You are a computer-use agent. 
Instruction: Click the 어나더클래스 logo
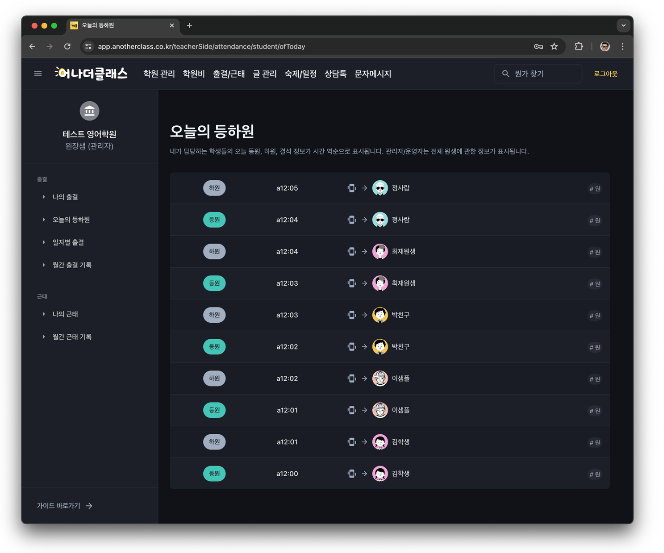[x=91, y=74]
